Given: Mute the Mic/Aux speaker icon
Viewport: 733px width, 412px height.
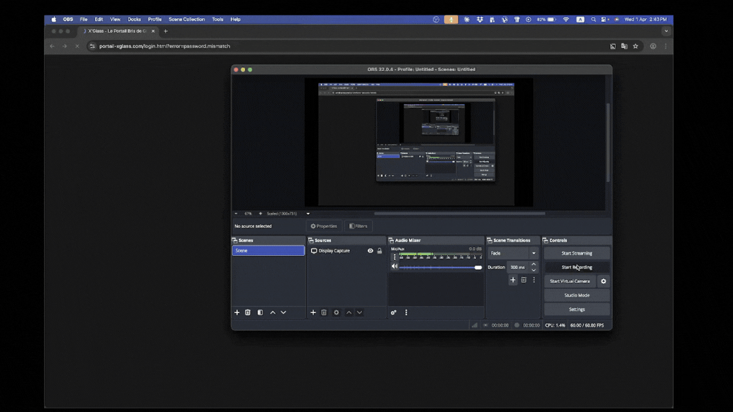Looking at the screenshot, I should 394,267.
